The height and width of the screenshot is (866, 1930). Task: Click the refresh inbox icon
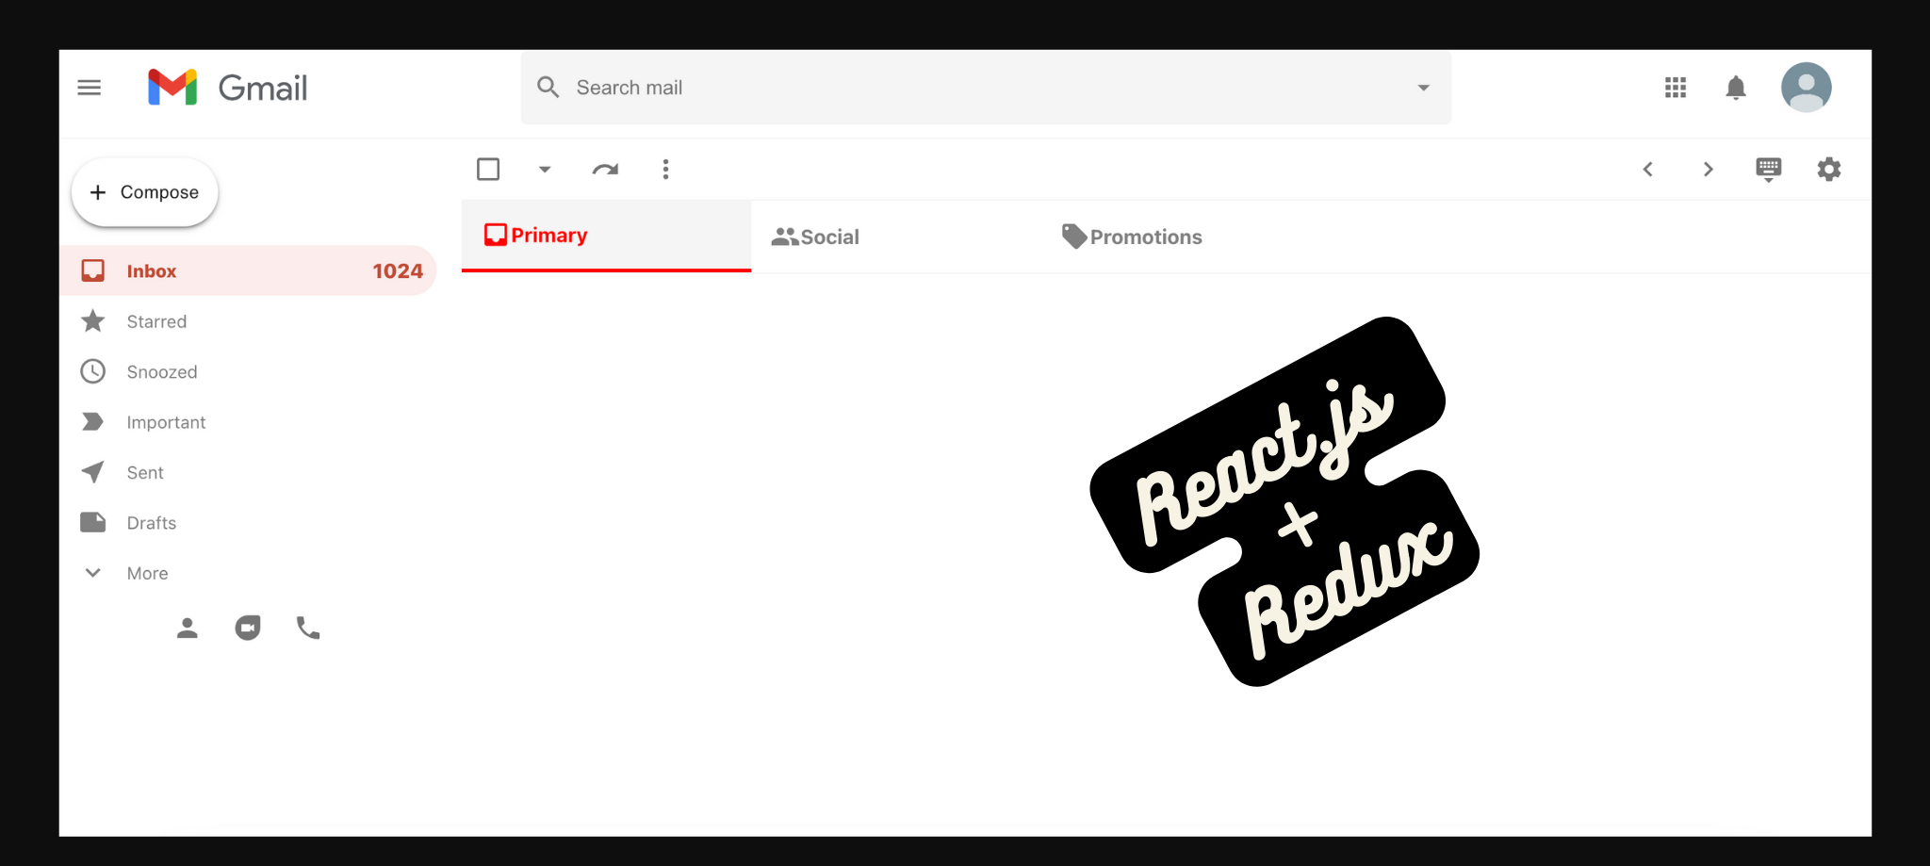coord(605,169)
